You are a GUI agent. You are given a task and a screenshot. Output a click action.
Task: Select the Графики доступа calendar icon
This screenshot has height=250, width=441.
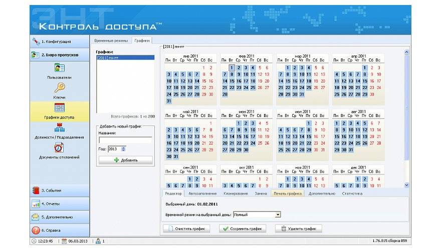(59, 107)
